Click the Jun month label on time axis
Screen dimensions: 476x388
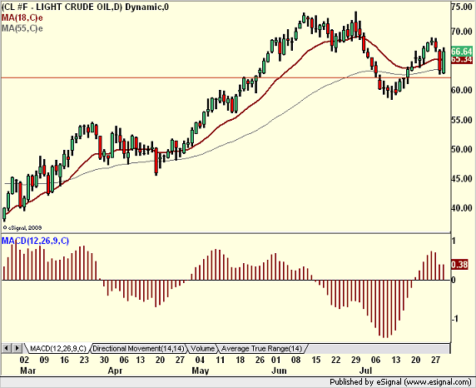pyautogui.click(x=279, y=371)
